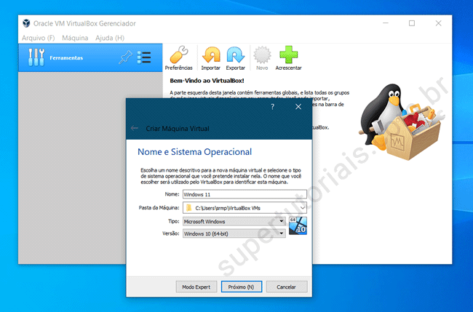The height and width of the screenshot is (312, 473).
Task: Click the dialog help question mark
Action: [x=273, y=106]
